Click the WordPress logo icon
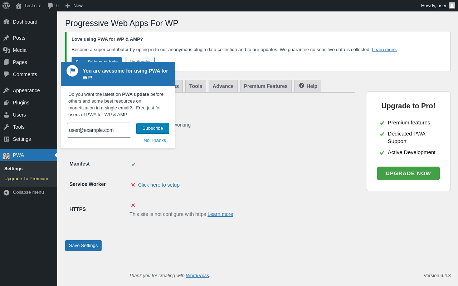 (x=6, y=6)
